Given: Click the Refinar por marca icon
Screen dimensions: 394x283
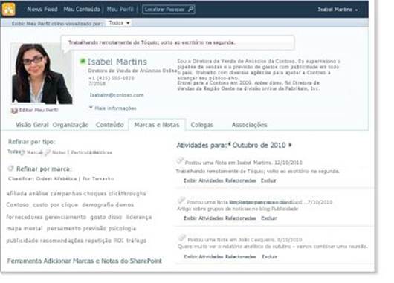Looking at the screenshot, I should (x=10, y=169).
